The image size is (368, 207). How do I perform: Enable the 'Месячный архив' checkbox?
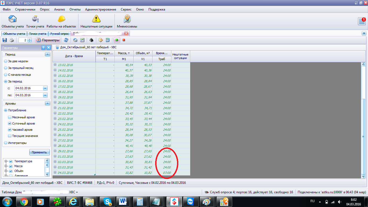(10, 117)
